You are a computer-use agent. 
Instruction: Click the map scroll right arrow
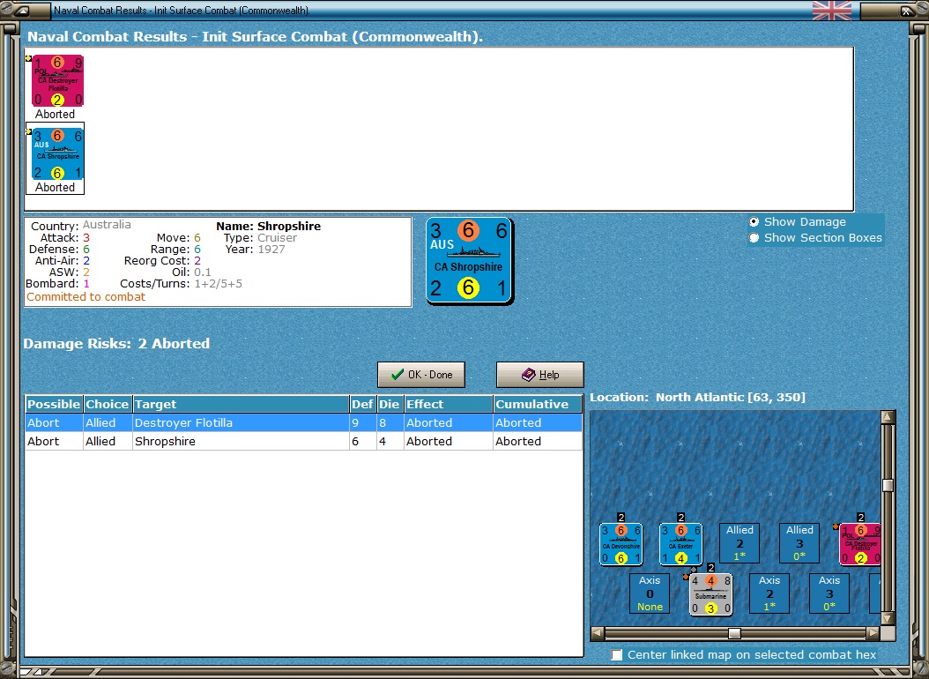point(873,633)
